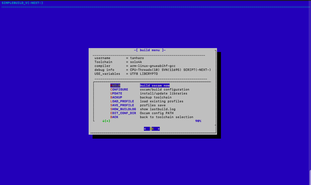Viewport: 311px width, 185px height.
Task: Open SHOW_BUILDLOG to view the last build log
Action: 123,109
